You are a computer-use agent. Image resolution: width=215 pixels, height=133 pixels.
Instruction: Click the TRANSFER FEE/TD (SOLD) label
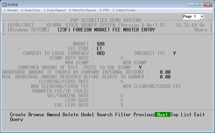60,91
